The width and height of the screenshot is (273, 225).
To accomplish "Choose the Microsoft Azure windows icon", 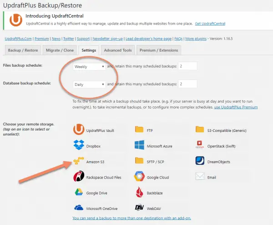I will click(x=139, y=145).
